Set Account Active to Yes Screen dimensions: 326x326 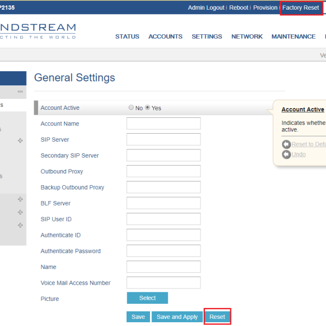[x=147, y=108]
